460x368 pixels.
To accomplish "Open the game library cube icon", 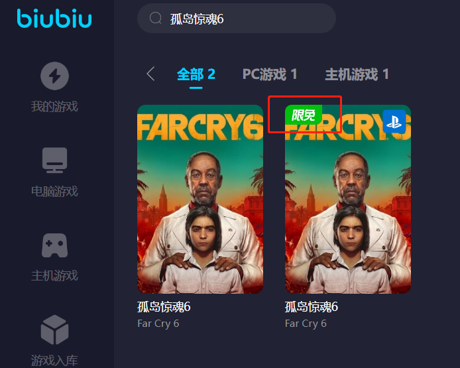I will coord(54,330).
